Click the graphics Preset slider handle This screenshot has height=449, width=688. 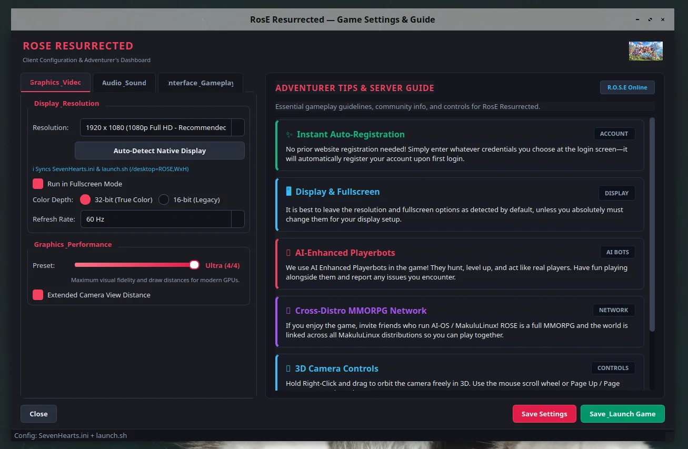(x=194, y=265)
